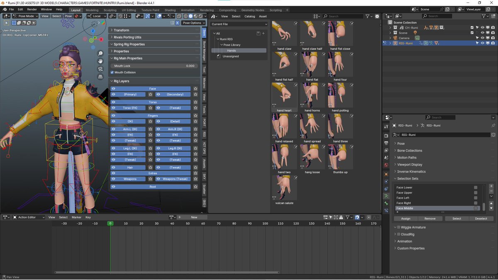
Task: Hide CH-Rumi collection in viewport eye
Action: point(482,28)
